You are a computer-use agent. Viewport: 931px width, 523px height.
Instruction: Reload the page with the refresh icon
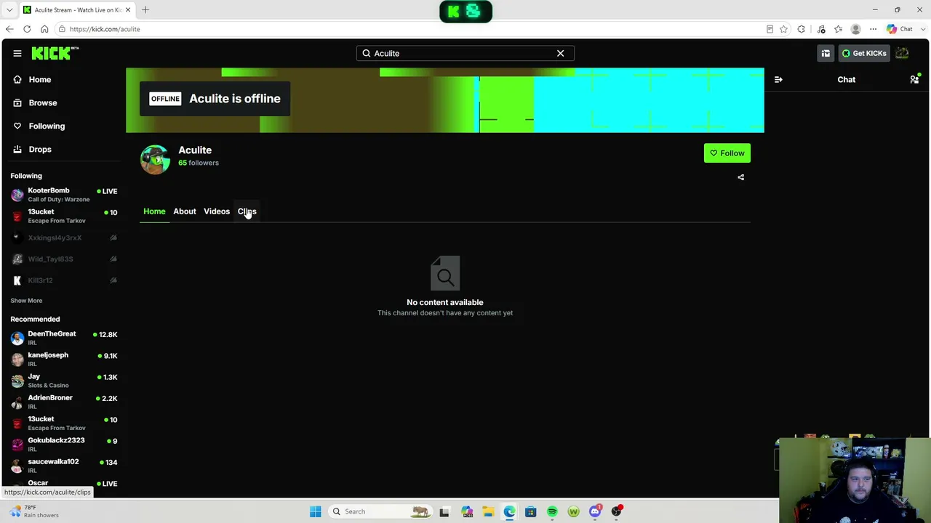(27, 29)
